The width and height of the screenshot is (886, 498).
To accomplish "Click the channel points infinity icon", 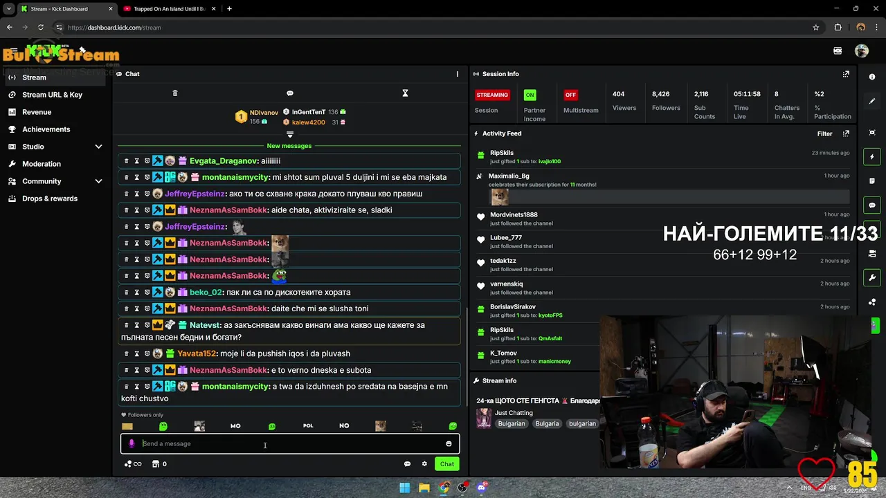I will pyautogui.click(x=133, y=464).
